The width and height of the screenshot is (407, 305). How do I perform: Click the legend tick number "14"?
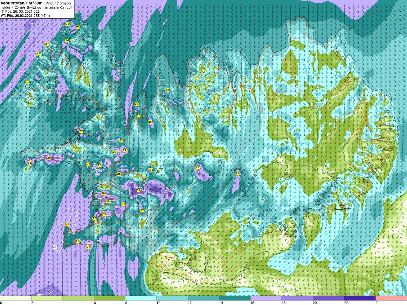221,303
